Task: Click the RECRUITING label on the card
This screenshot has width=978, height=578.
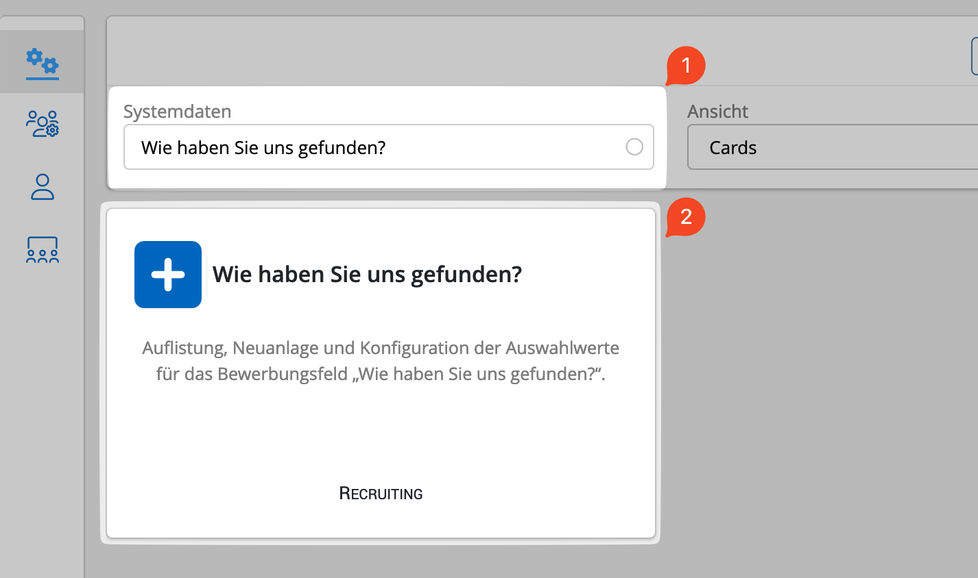Action: (x=381, y=494)
